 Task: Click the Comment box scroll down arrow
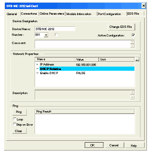pos(132,46)
